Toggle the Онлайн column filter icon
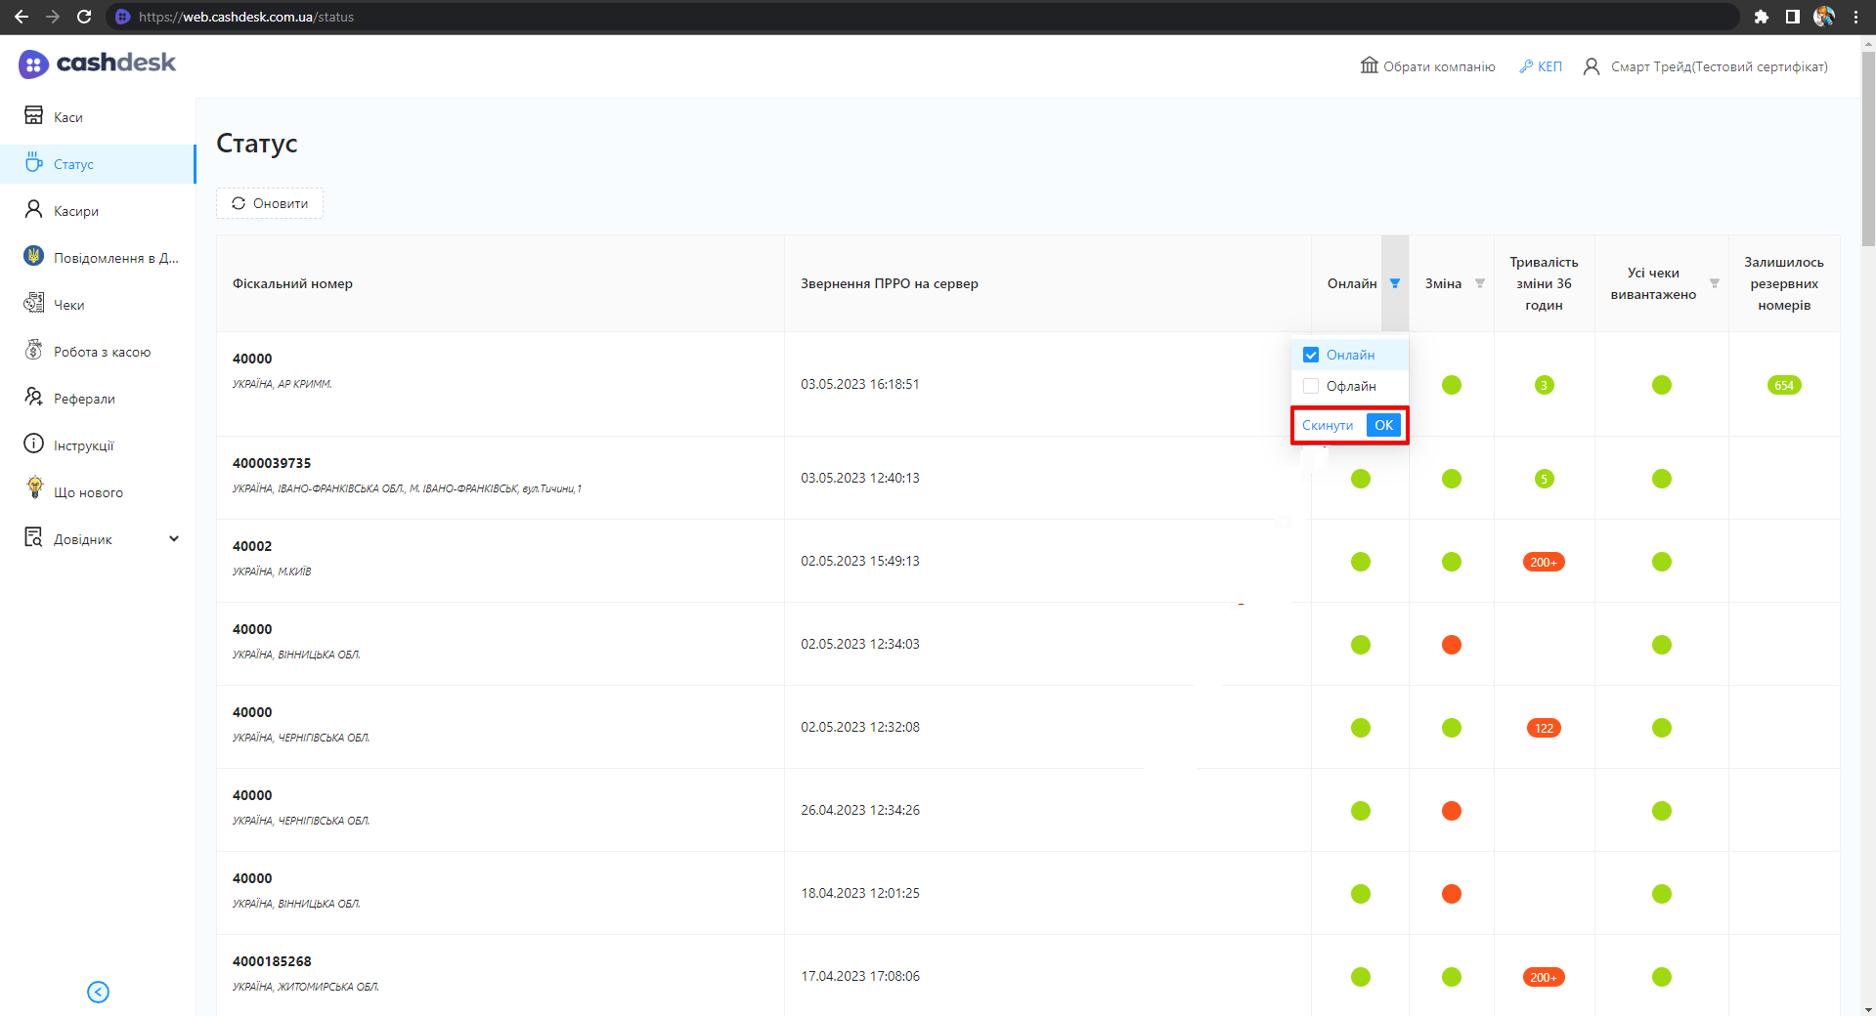1876x1016 pixels. click(x=1394, y=283)
